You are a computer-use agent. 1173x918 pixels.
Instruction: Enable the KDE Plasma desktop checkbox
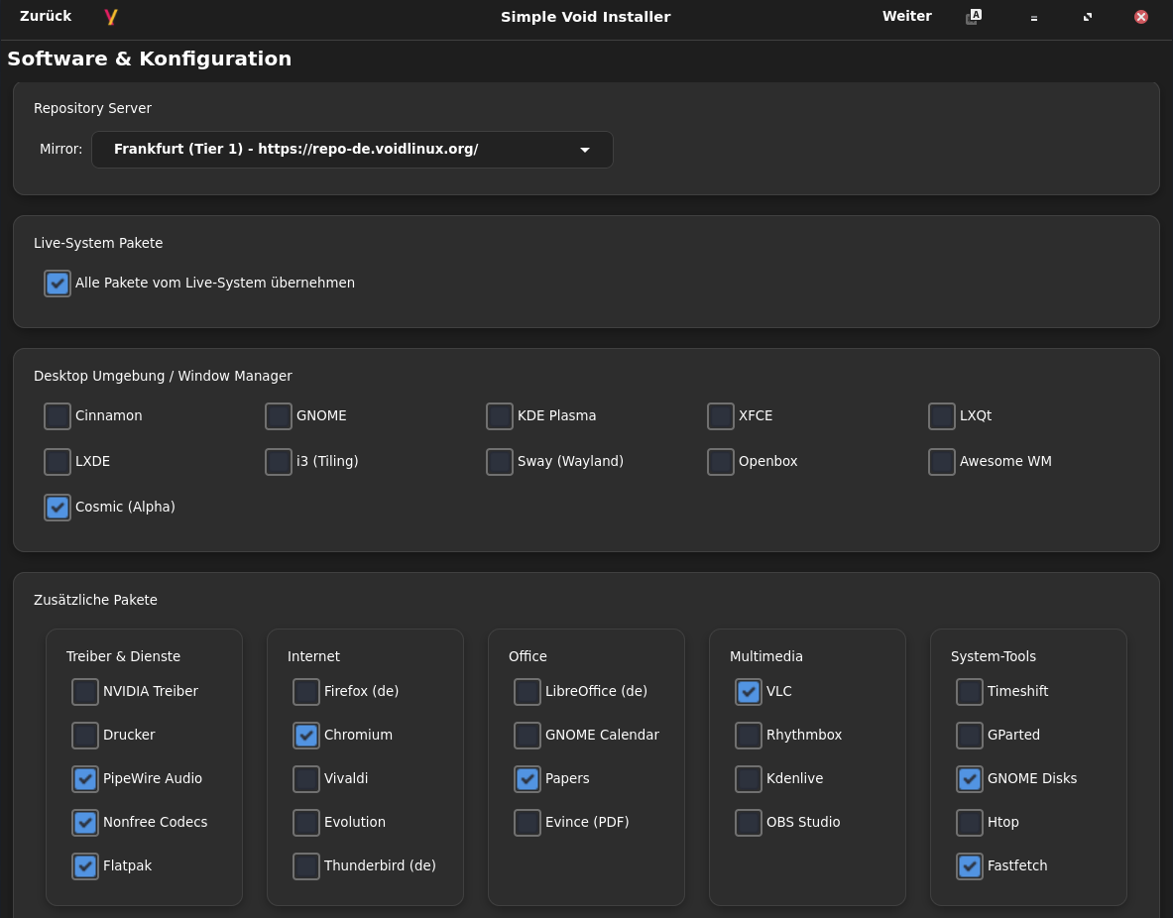click(x=500, y=416)
